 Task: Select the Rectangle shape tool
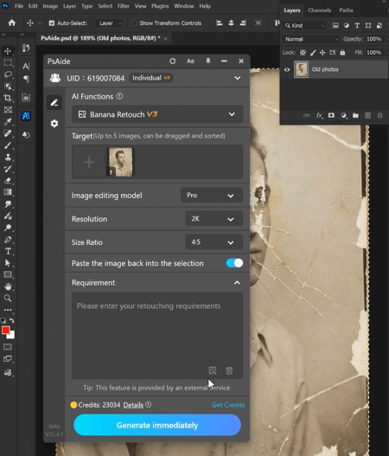[x=8, y=275]
